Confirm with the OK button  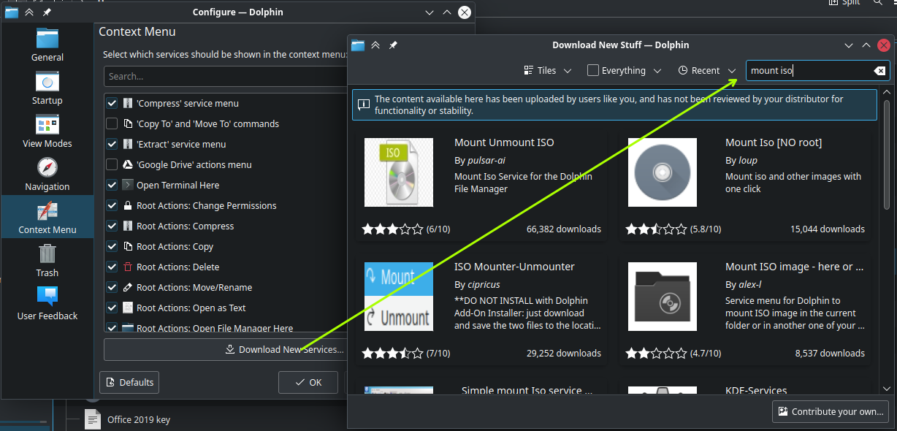(308, 382)
